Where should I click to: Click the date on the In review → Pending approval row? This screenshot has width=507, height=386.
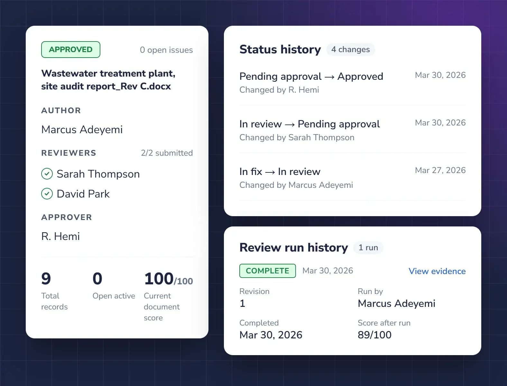(x=440, y=123)
